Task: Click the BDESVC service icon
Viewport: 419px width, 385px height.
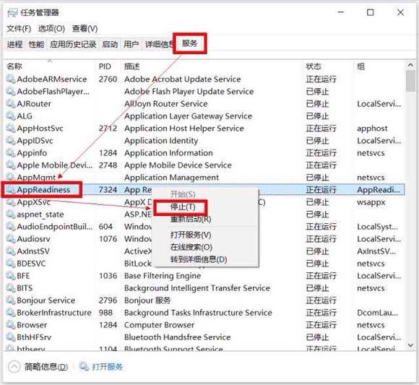Action: point(11,264)
